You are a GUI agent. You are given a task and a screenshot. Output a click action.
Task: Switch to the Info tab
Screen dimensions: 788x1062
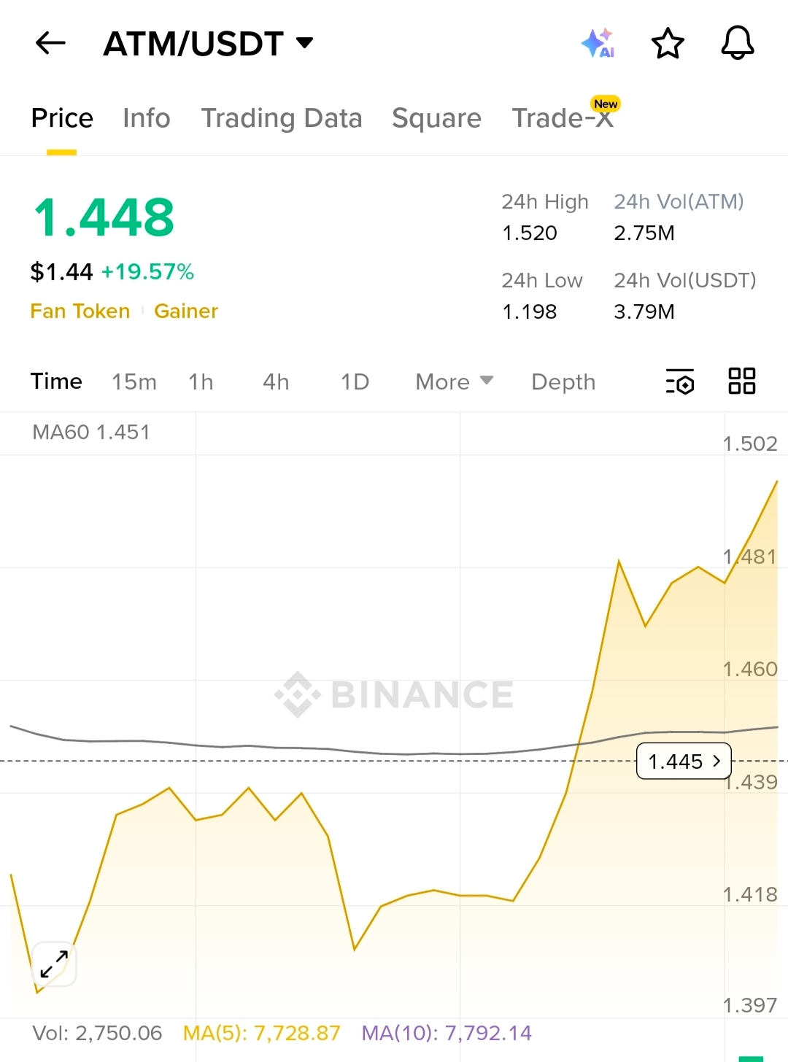[x=147, y=118]
